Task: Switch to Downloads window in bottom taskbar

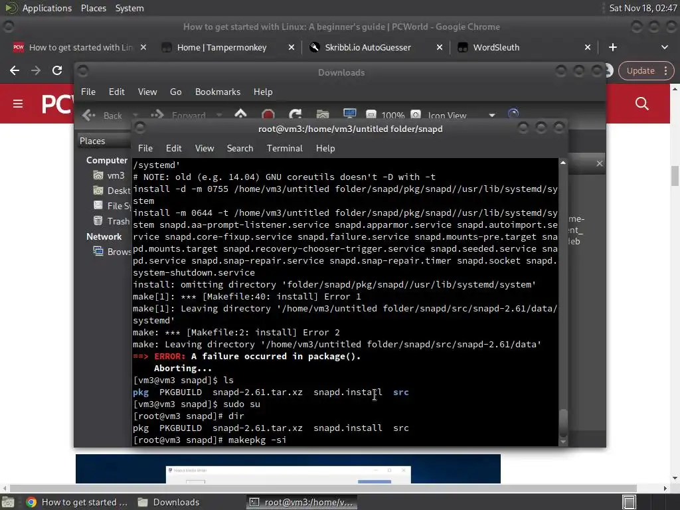Action: [169, 502]
